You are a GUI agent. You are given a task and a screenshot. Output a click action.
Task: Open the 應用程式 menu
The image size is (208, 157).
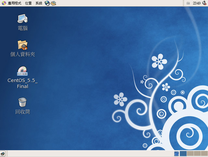[x=14, y=3]
